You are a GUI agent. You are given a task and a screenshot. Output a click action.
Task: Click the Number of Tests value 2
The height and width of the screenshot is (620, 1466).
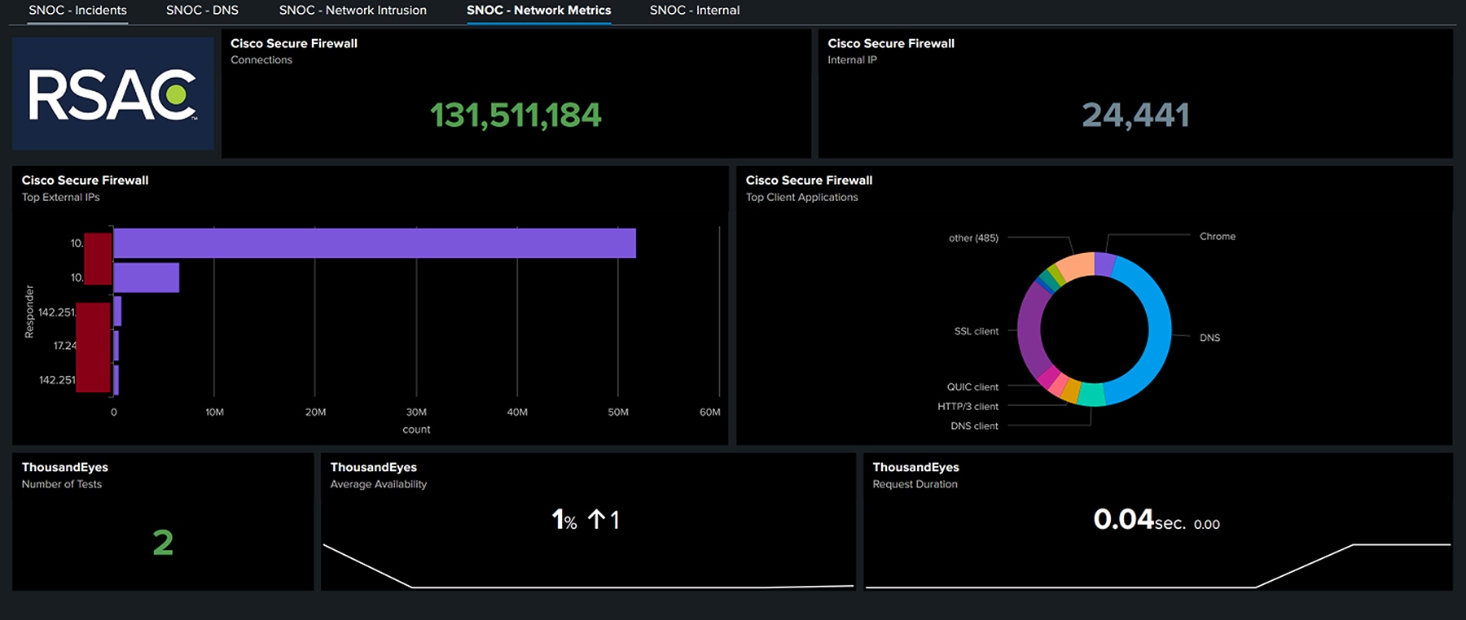(163, 543)
